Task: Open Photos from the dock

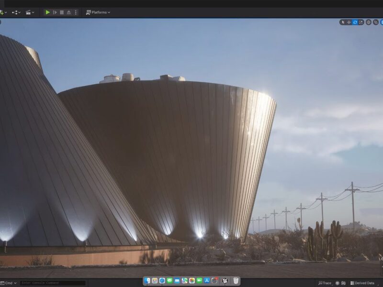Action: 192,281
